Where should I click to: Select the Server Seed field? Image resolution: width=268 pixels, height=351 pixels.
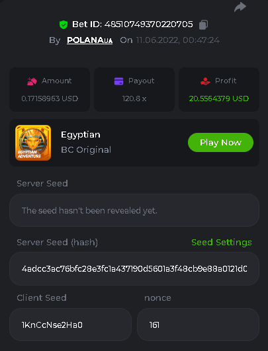pos(134,210)
